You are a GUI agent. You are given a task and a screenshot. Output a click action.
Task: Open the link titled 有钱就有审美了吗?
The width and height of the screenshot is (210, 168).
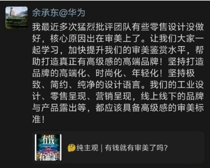click(x=136, y=148)
